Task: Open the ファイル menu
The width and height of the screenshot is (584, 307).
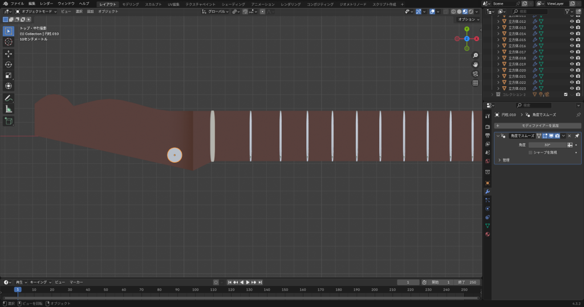Action: [x=17, y=3]
